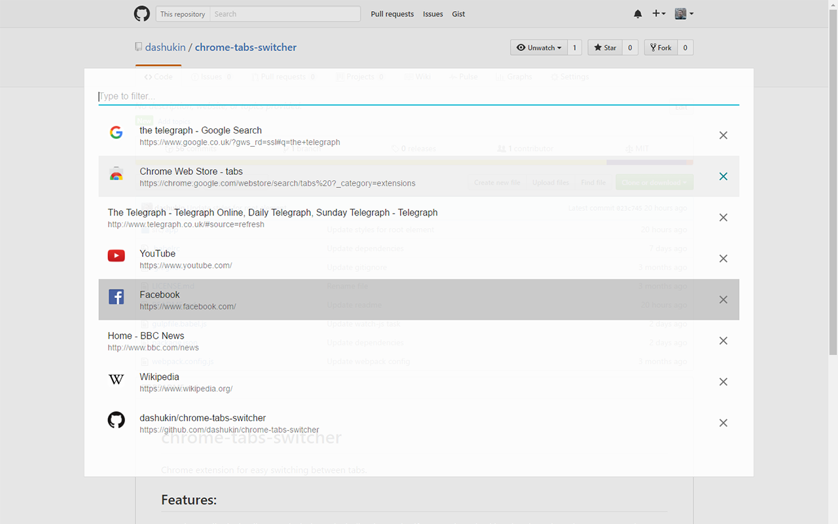
Task: Click the Wikipedia W favicon
Action: 117,379
